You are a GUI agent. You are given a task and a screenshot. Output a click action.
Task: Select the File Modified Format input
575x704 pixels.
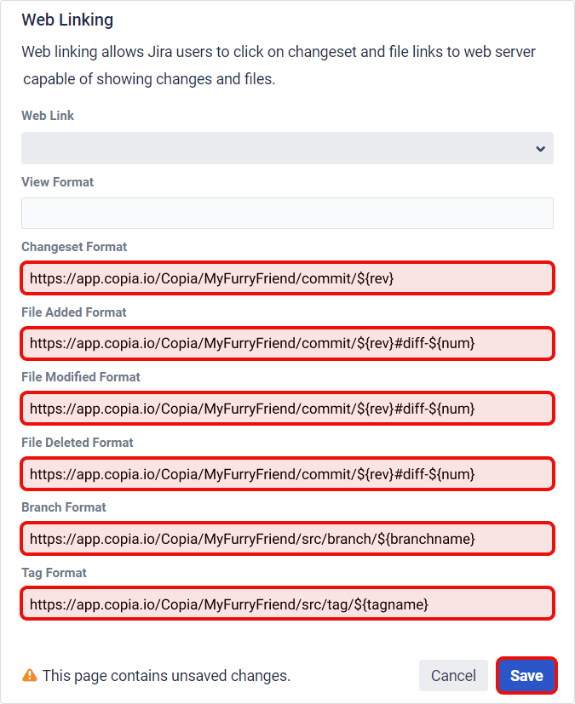[288, 409]
